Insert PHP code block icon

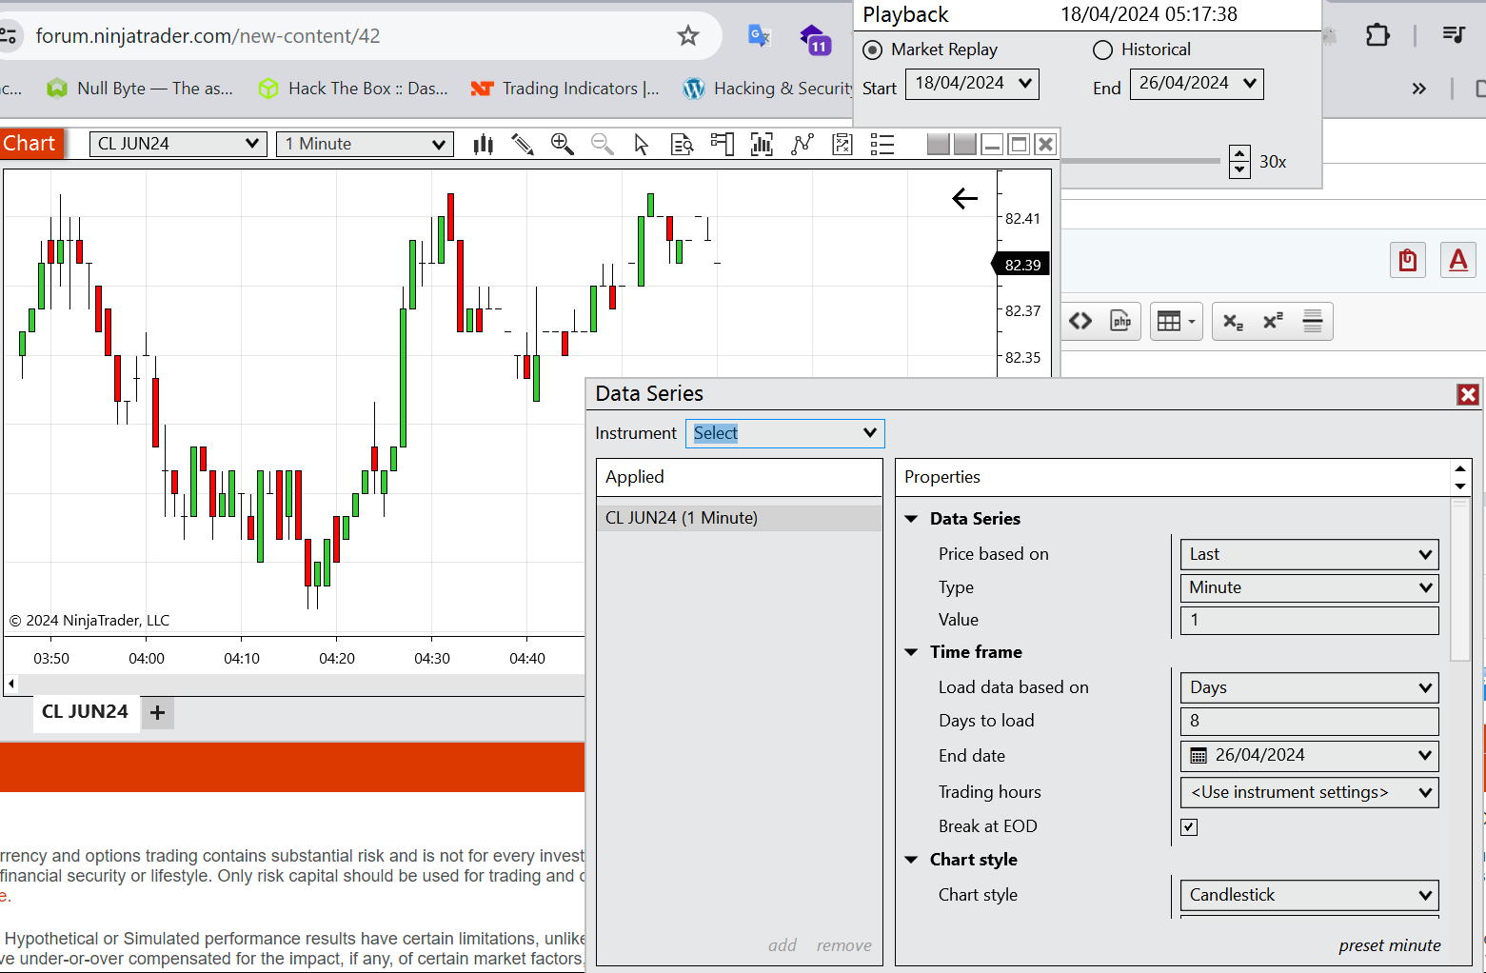(1121, 322)
